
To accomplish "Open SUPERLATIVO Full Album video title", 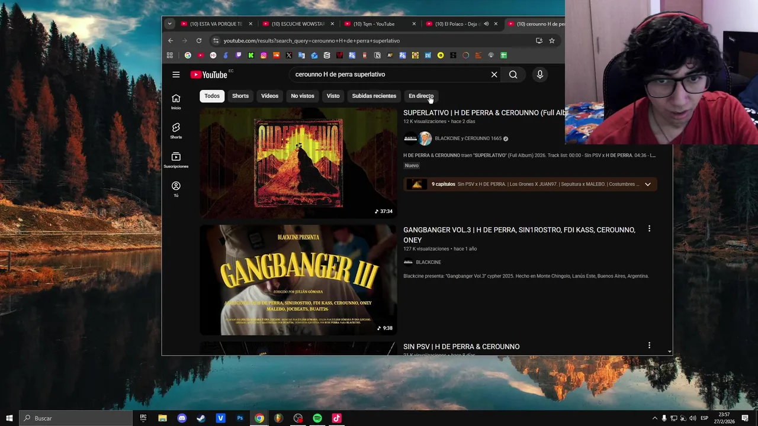I will tap(484, 112).
